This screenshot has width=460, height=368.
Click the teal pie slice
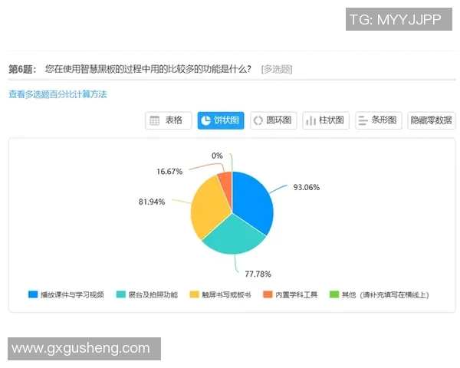(x=235, y=236)
